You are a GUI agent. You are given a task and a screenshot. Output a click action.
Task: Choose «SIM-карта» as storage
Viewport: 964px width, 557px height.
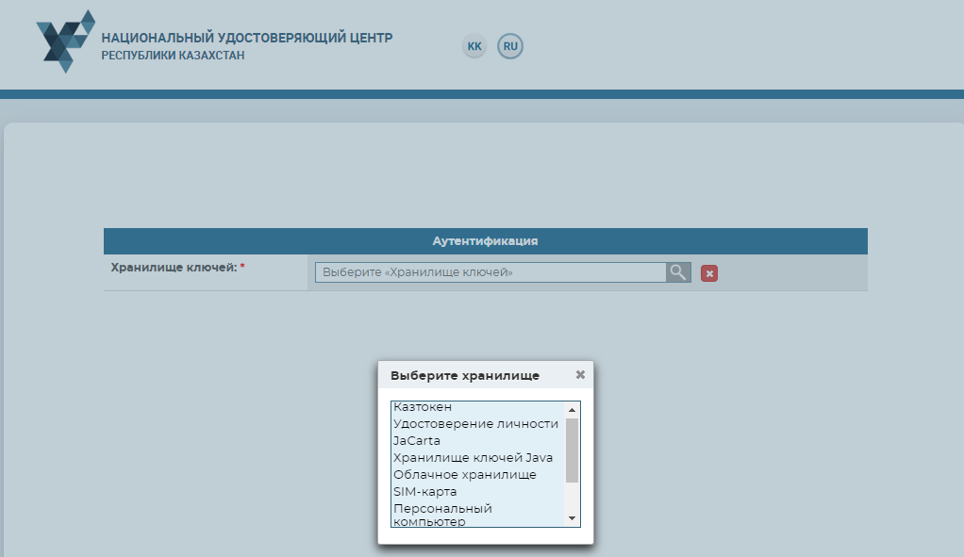(x=424, y=491)
